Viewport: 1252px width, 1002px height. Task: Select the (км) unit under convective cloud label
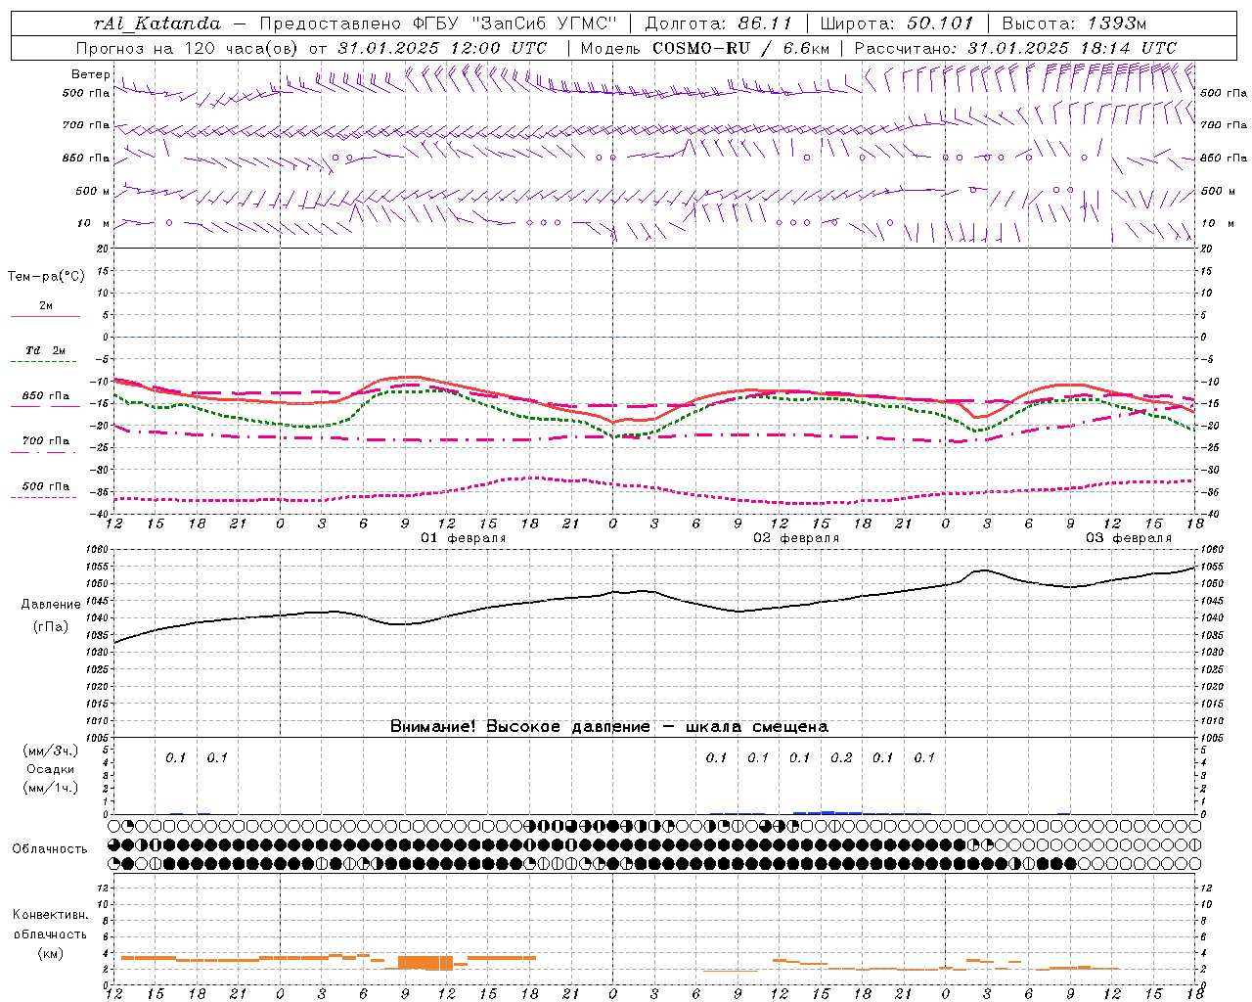coord(50,954)
